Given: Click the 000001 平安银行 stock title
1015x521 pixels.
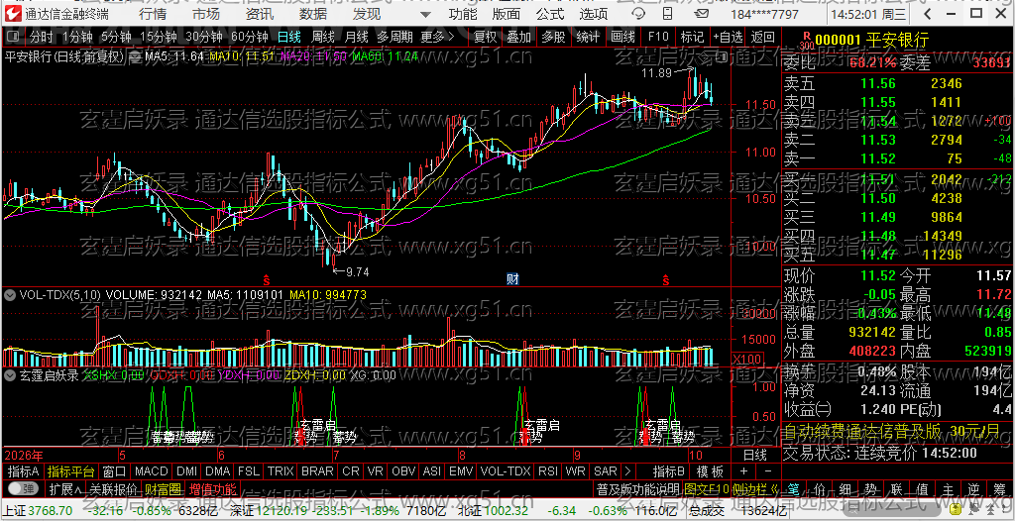Looking at the screenshot, I should [871, 41].
